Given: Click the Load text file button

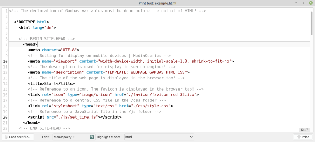Looking at the screenshot, I should click(17, 137).
